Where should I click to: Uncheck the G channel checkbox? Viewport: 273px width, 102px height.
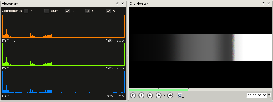point(88,11)
